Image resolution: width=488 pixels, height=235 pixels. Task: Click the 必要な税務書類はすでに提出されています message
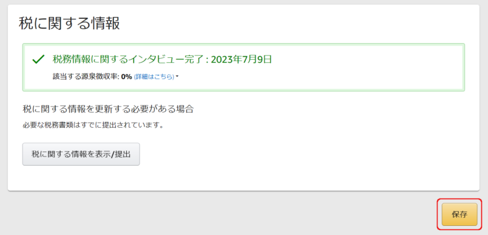93,126
